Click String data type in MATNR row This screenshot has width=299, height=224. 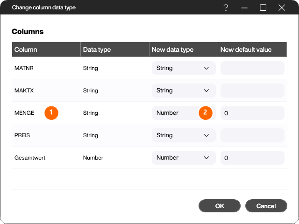[x=91, y=68]
